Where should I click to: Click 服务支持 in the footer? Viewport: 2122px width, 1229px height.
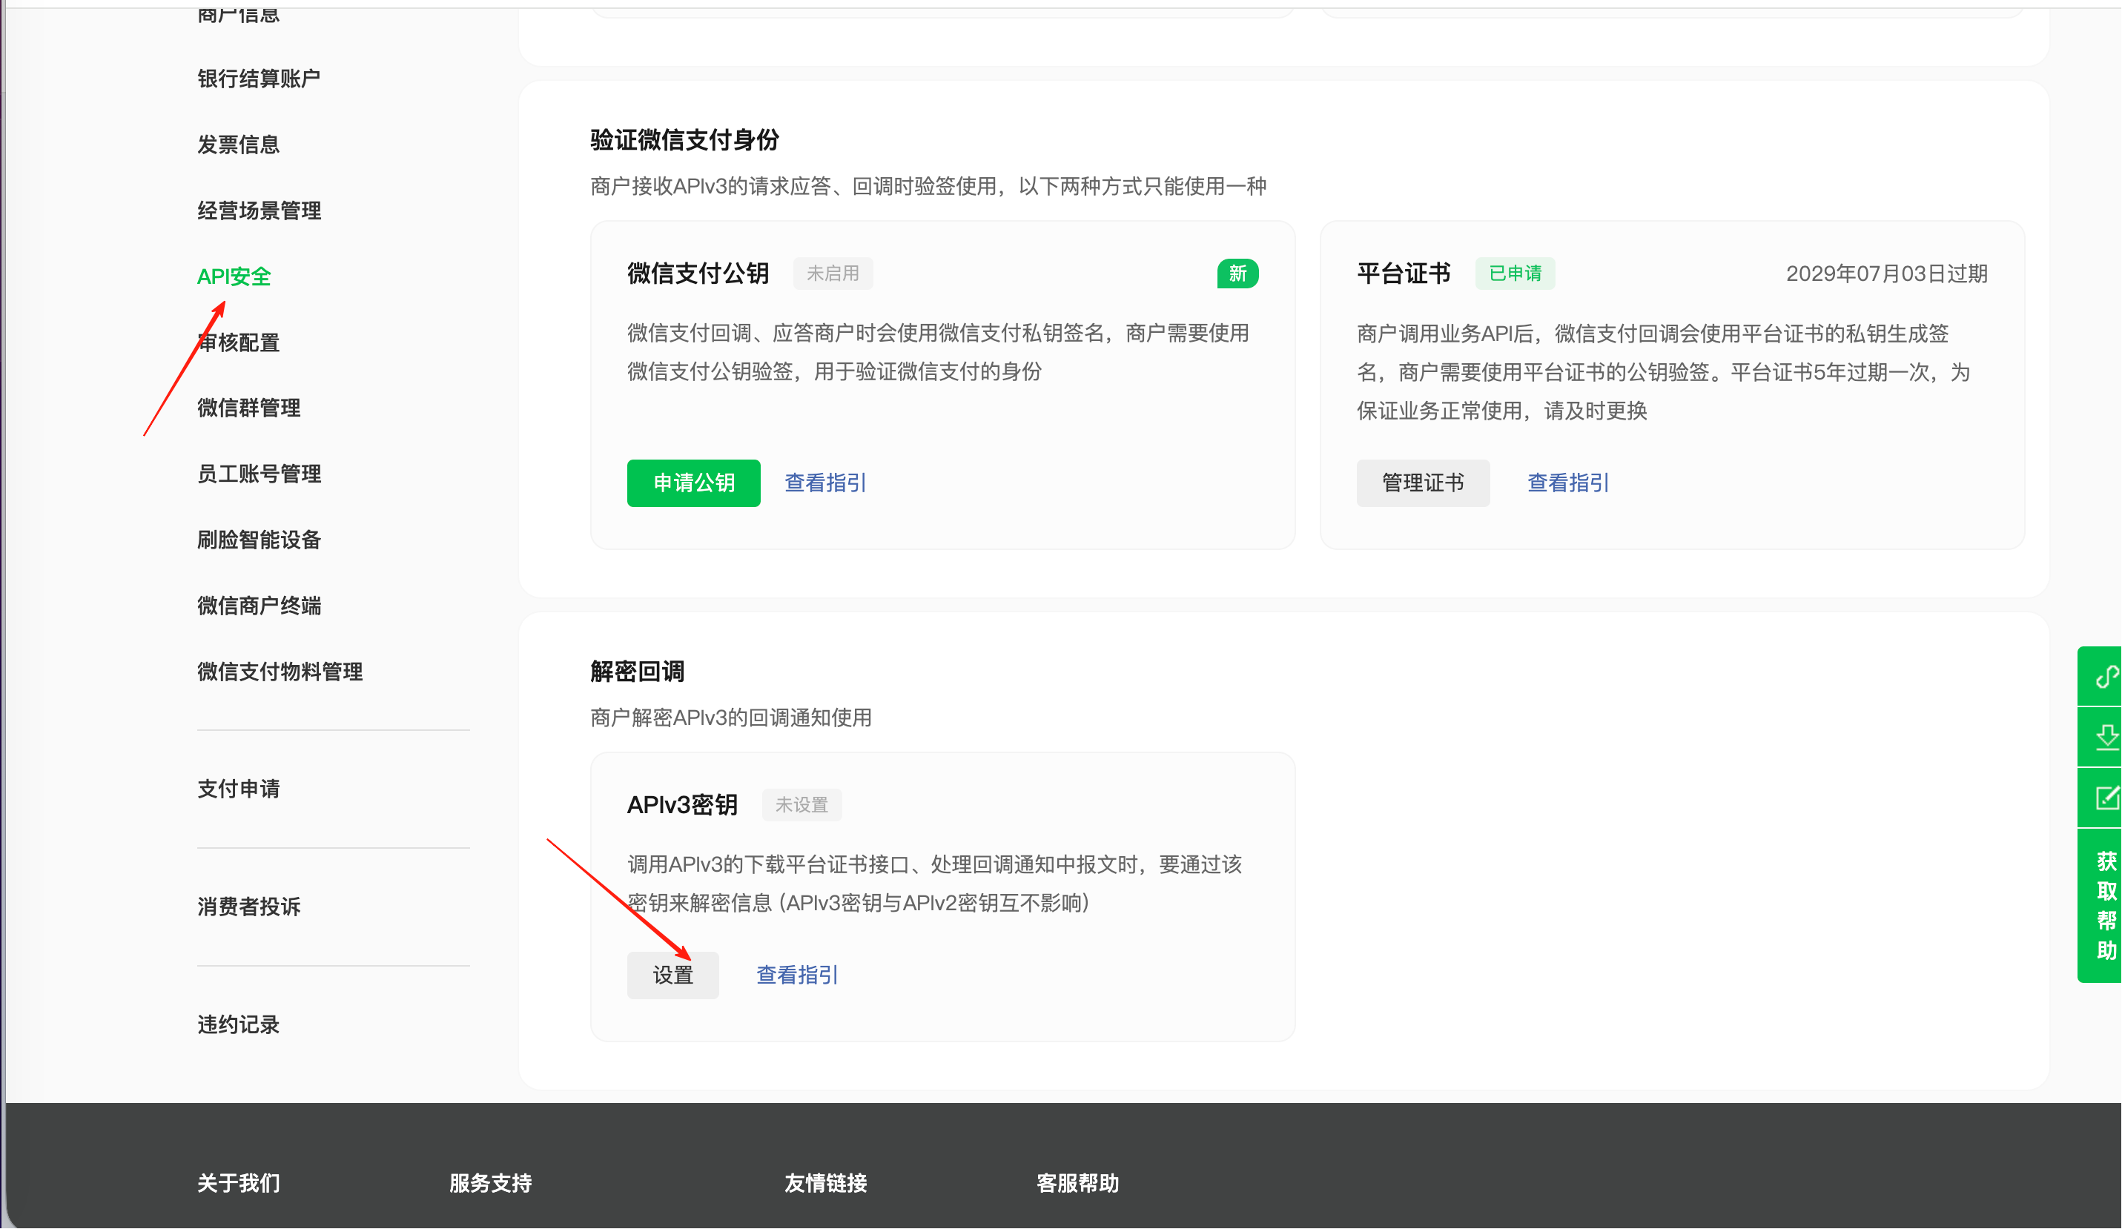[490, 1184]
